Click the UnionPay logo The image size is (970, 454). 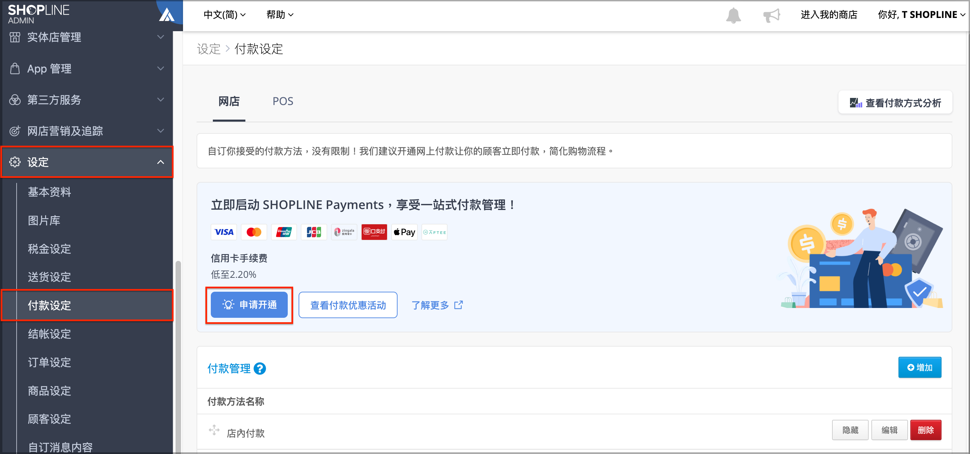[x=284, y=232]
